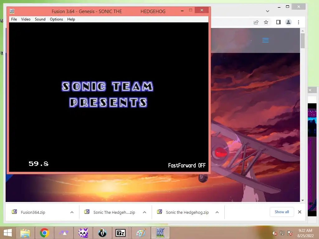Open the Windows Start button
Image resolution: width=319 pixels, height=239 pixels.
coord(8,233)
